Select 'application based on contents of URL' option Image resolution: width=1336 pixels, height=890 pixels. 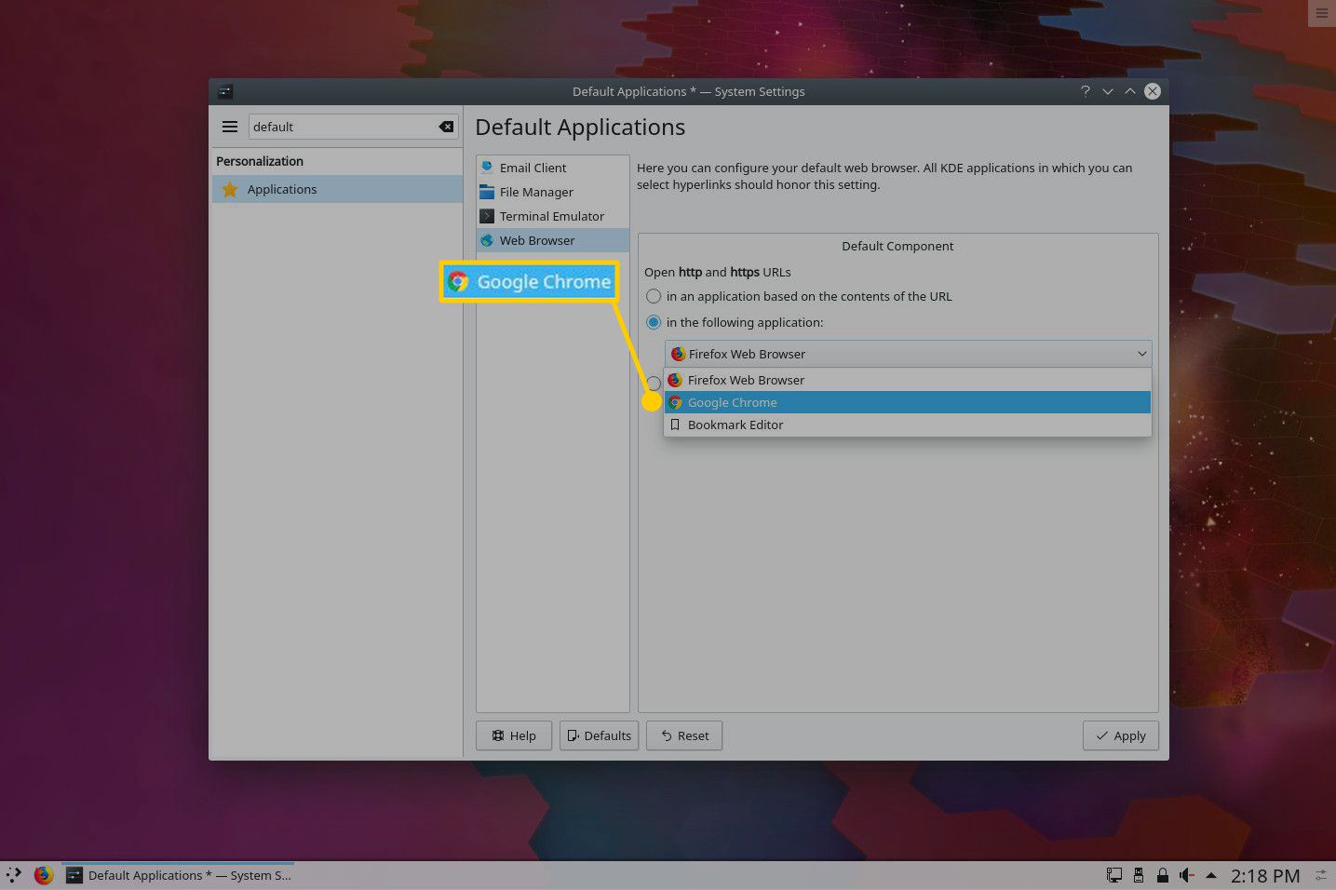(654, 296)
